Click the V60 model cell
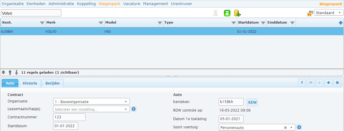 [107, 31]
